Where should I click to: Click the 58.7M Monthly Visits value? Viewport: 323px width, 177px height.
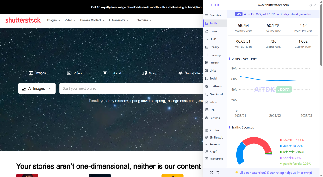243,25
